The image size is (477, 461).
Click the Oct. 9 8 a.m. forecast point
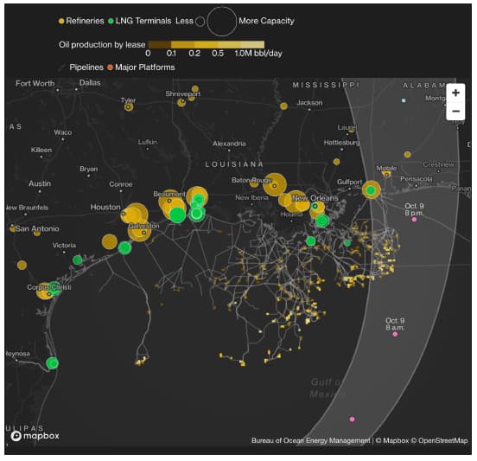click(395, 334)
